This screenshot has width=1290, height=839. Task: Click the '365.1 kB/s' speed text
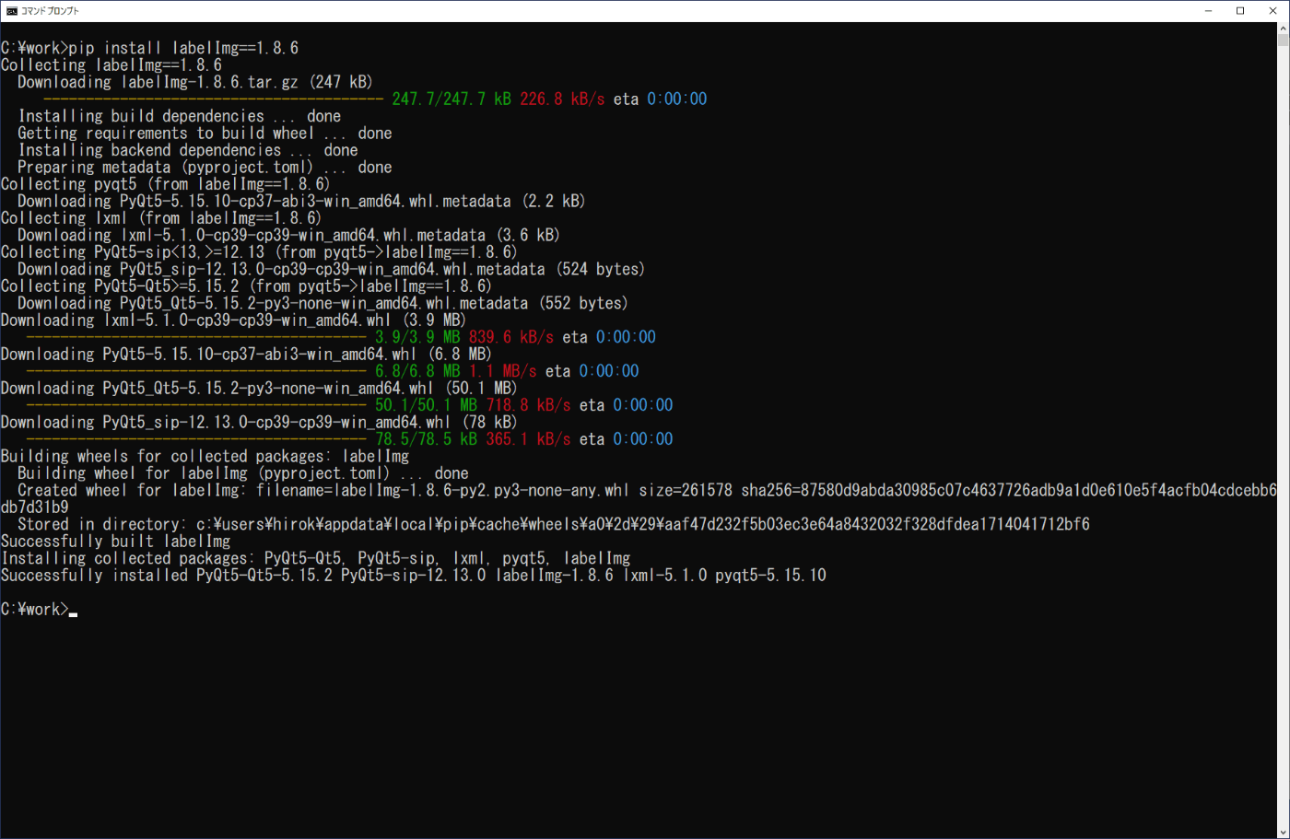coord(528,439)
